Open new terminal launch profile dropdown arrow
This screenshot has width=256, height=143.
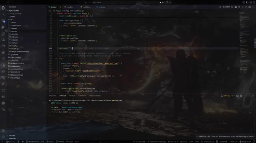tap(235, 96)
